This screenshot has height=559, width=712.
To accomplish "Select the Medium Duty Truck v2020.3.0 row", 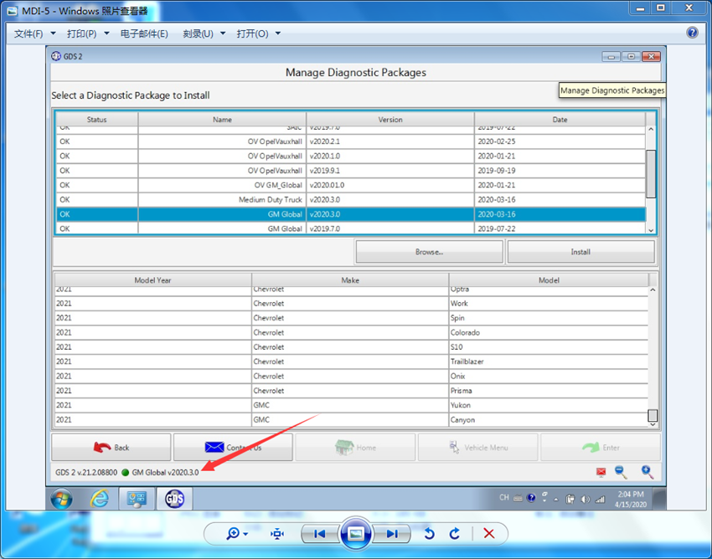I will (x=350, y=200).
